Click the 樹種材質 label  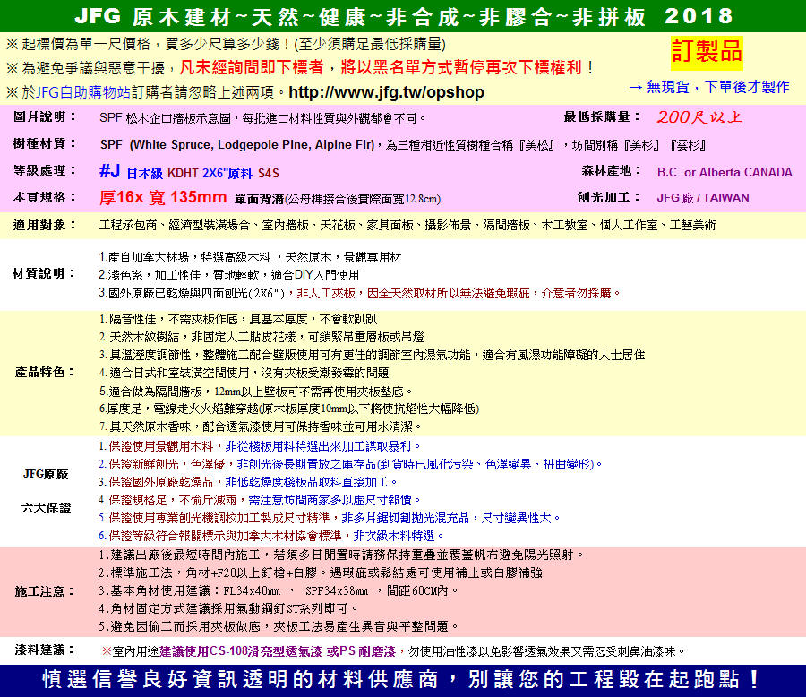coord(45,143)
